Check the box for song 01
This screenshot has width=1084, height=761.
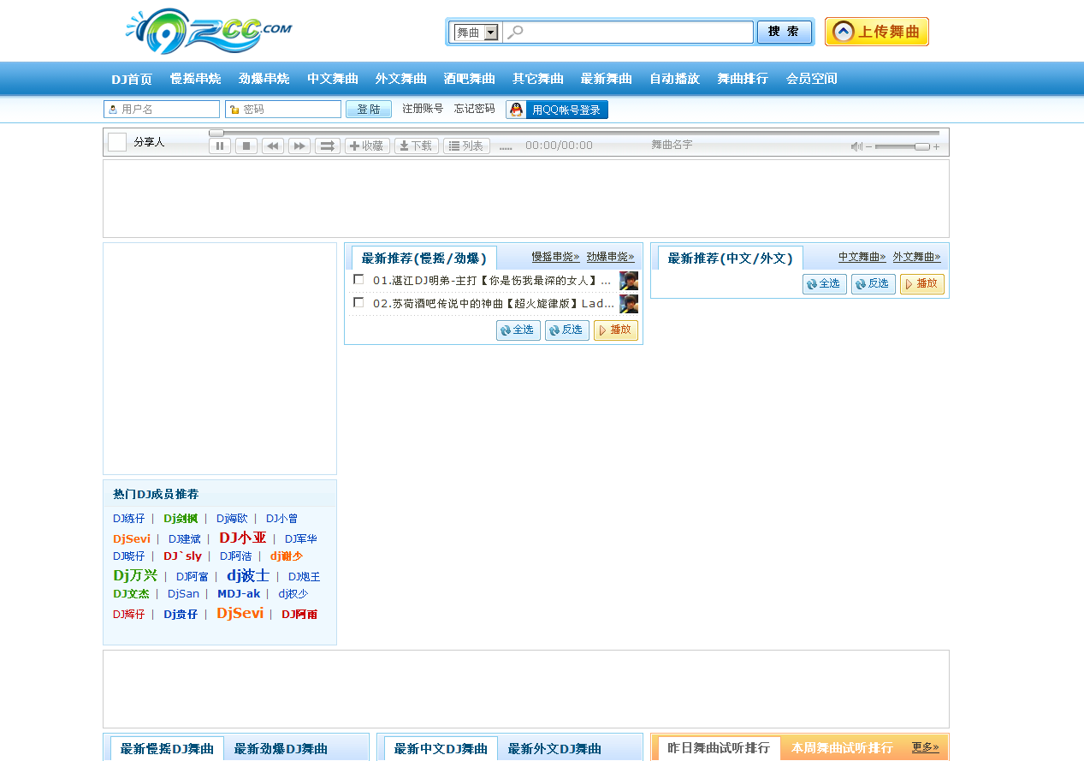358,280
